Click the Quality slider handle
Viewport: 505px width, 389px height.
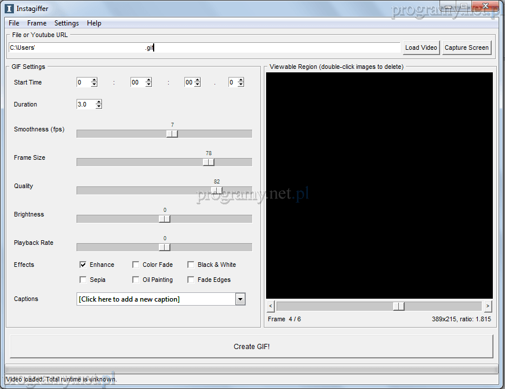pos(217,190)
